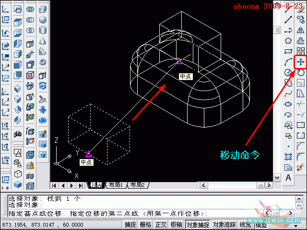Toggle 捕捉 snap mode
The image size is (307, 230).
coord(130,225)
